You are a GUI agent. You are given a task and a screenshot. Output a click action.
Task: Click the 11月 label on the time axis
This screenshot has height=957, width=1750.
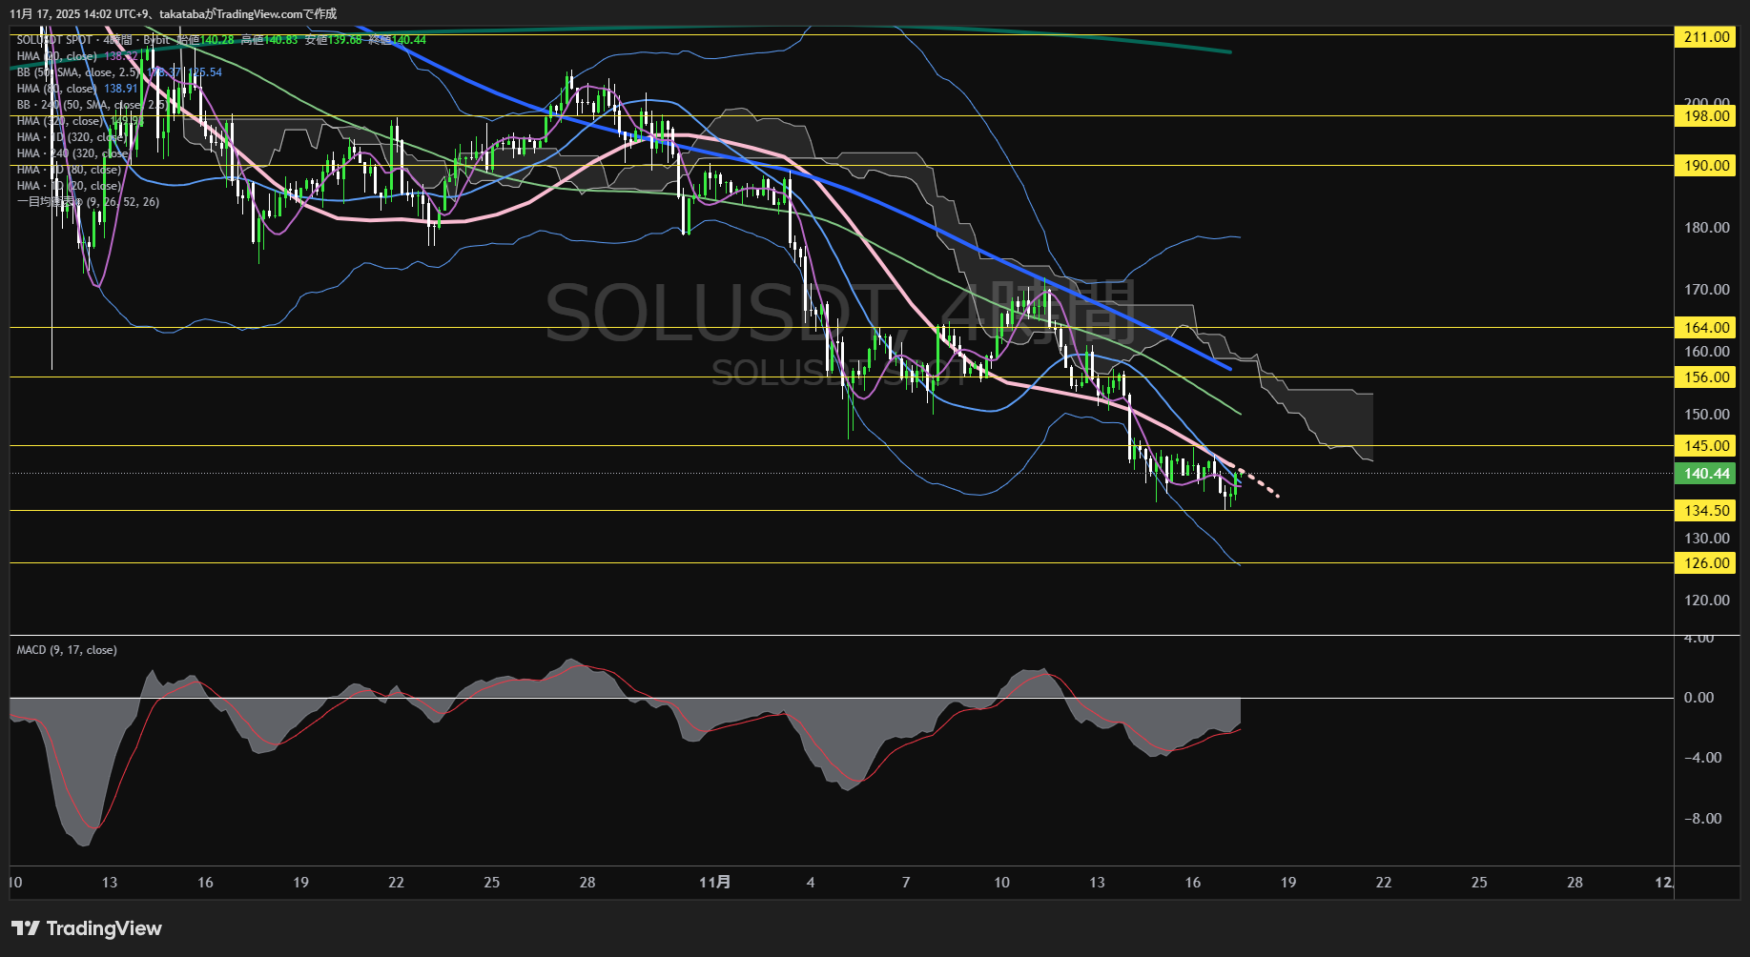tap(714, 883)
